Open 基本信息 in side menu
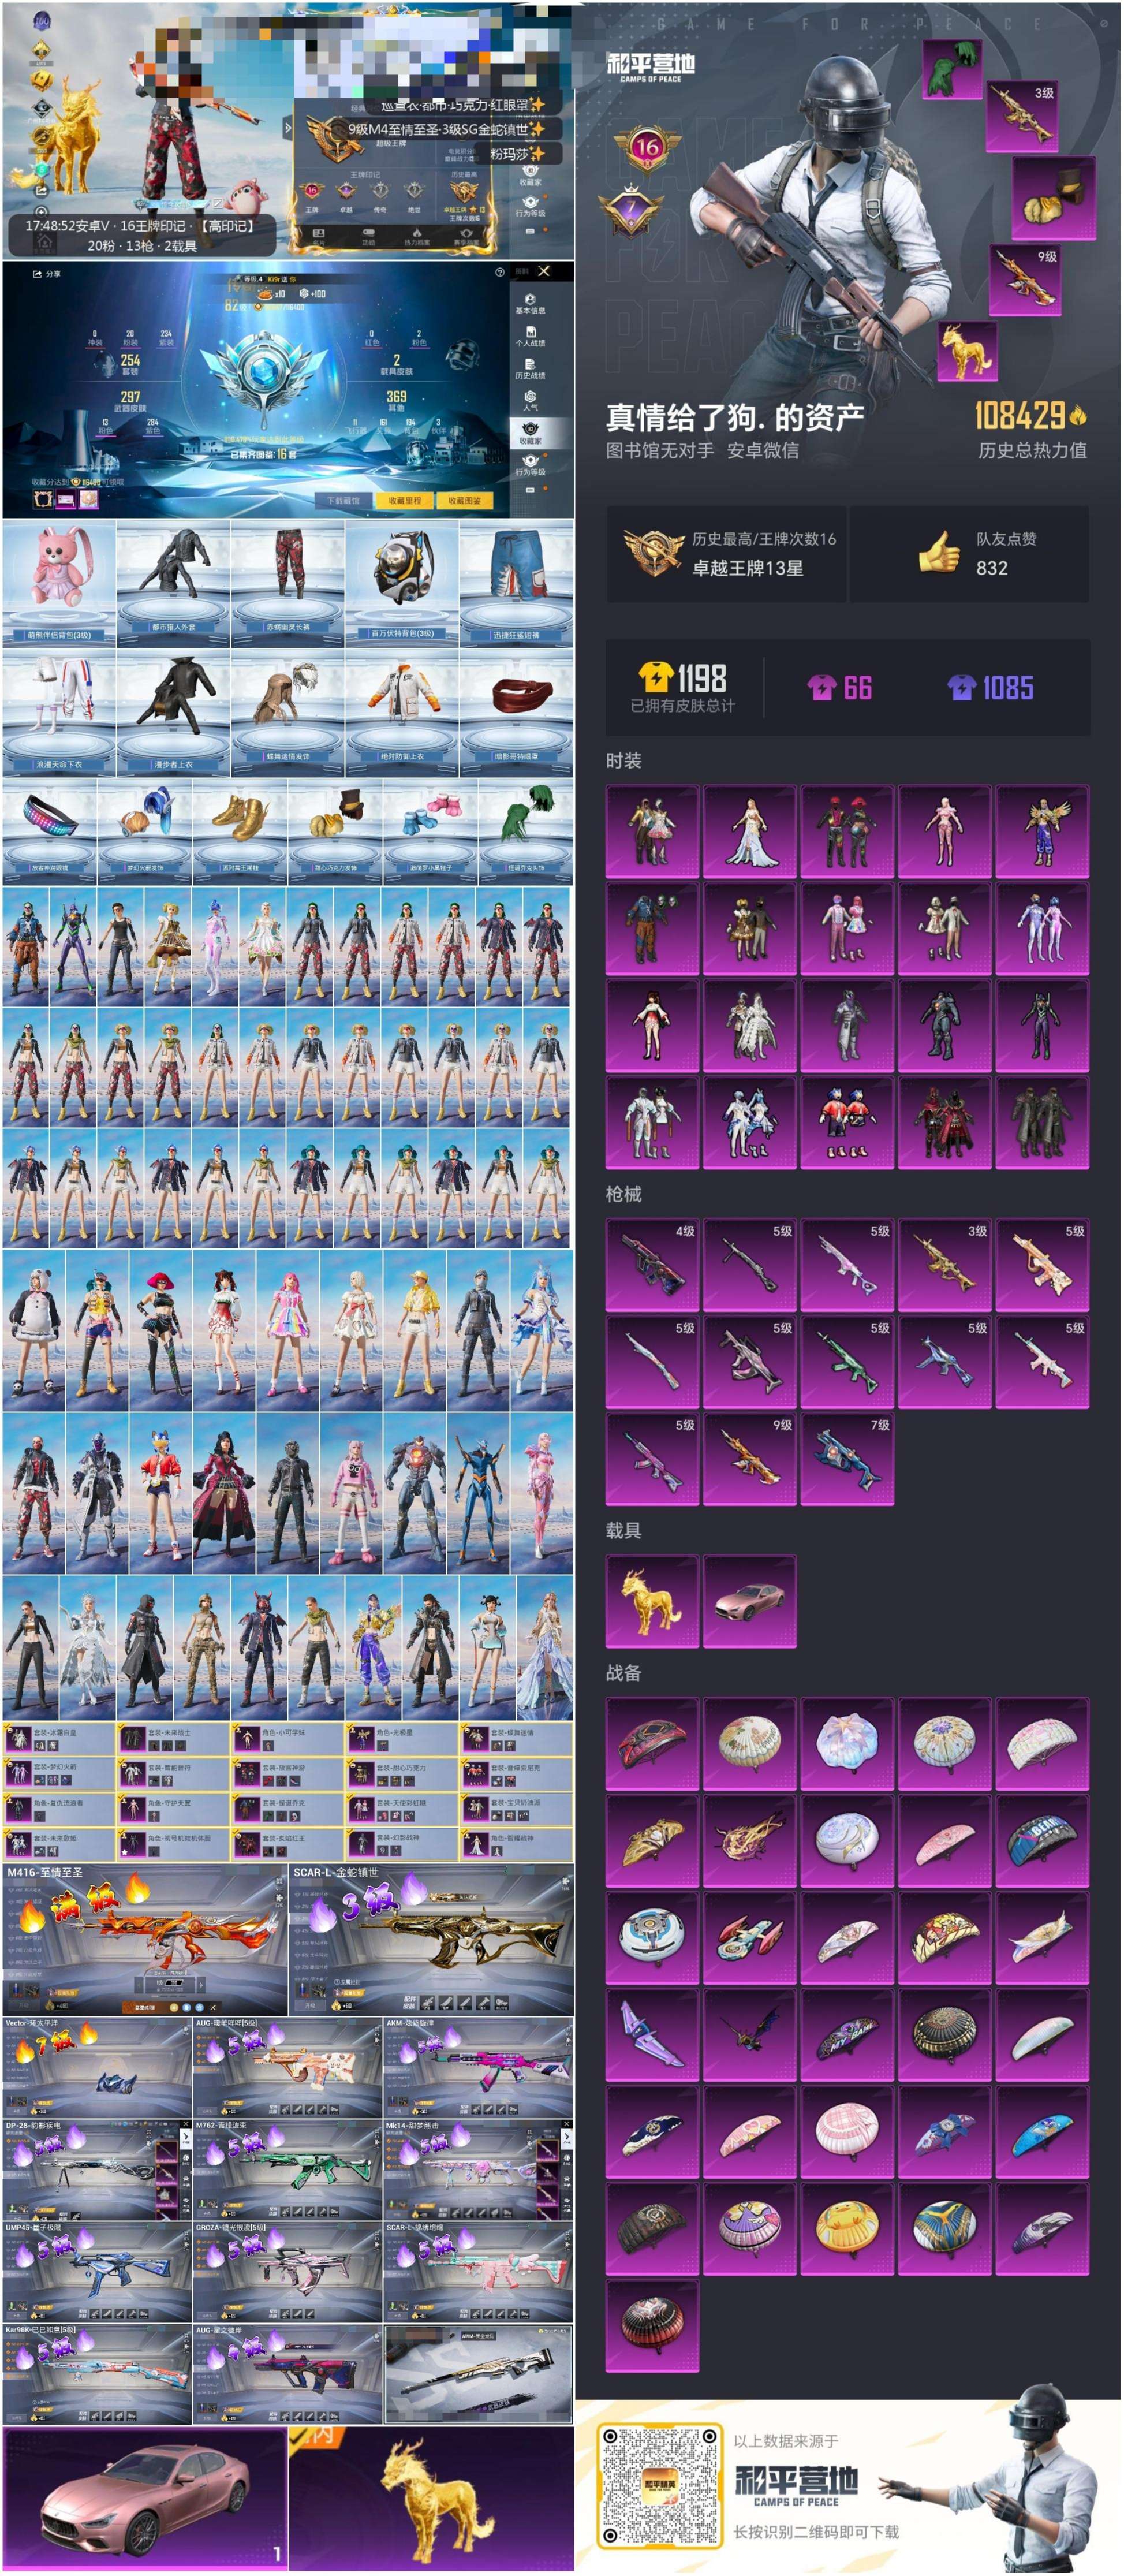 tap(530, 304)
